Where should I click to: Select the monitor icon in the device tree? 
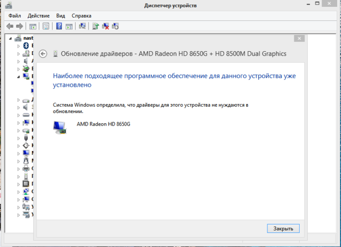[x=26, y=153]
